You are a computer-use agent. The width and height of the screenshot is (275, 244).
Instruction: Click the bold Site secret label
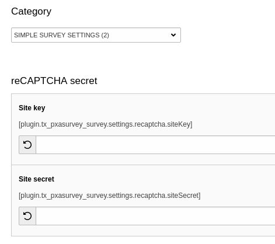click(x=36, y=179)
